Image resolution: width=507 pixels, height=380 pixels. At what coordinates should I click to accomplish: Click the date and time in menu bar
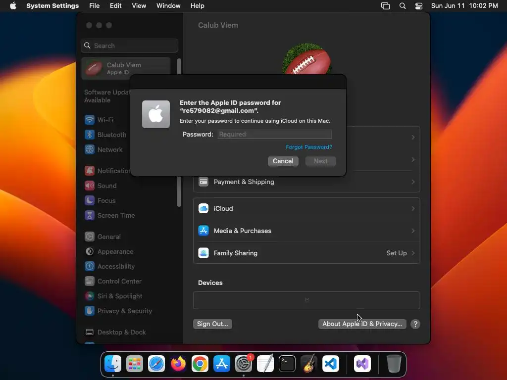pos(464,6)
